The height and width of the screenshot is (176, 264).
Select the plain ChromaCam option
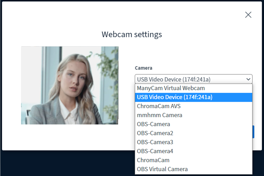[153, 160]
